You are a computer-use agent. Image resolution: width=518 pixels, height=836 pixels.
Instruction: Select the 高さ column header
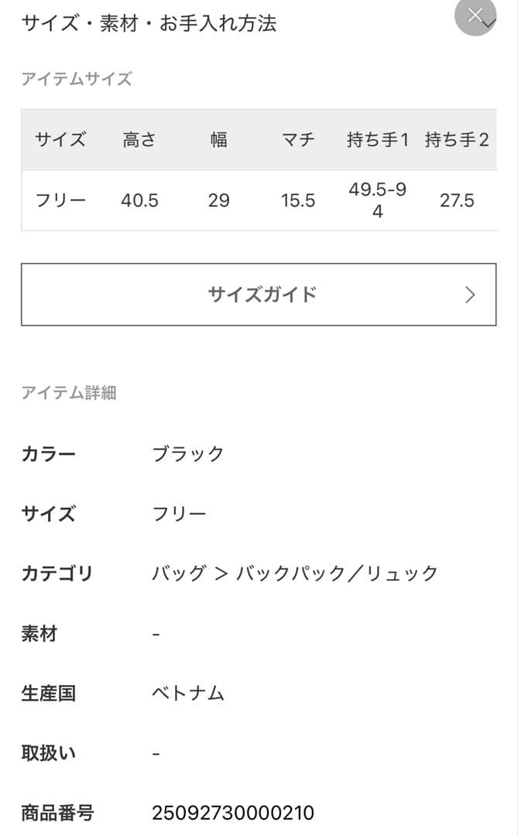(139, 140)
